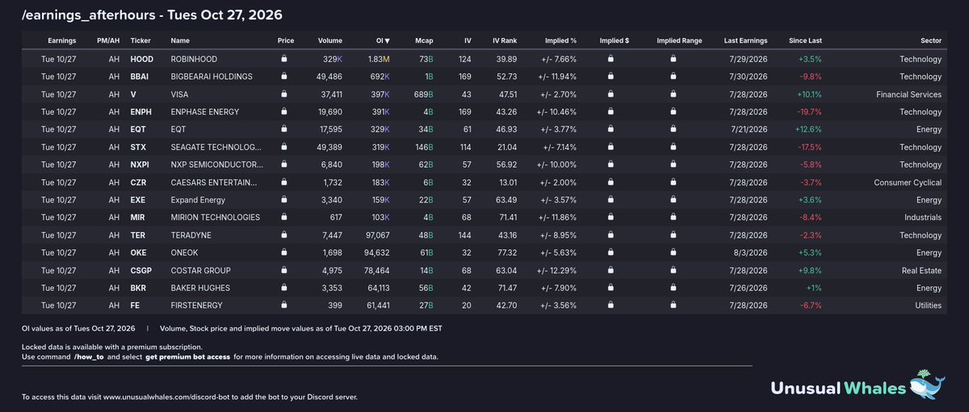Click the Utilities sector cell
This screenshot has height=412, width=969.
[x=929, y=306]
